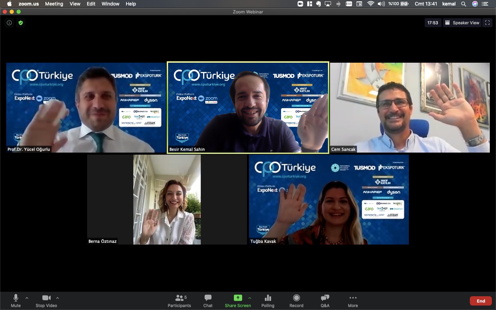Switch to Speaker View
This screenshot has height=310, width=496.
click(x=462, y=23)
